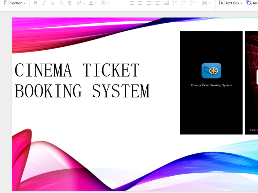258x193 pixels.
Task: Center-align the text
Action: (x=140, y=3)
